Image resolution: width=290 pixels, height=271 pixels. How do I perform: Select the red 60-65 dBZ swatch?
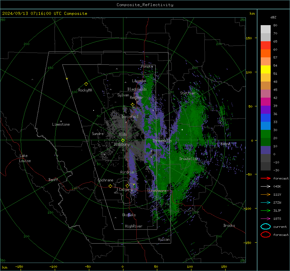click(x=266, y=45)
